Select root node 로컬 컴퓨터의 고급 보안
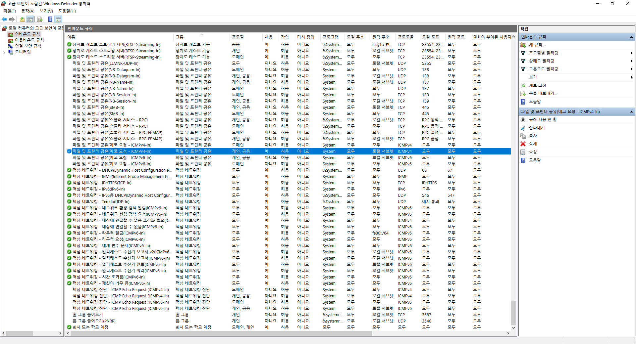Viewport: 636px width, 344px height. [x=36, y=28]
